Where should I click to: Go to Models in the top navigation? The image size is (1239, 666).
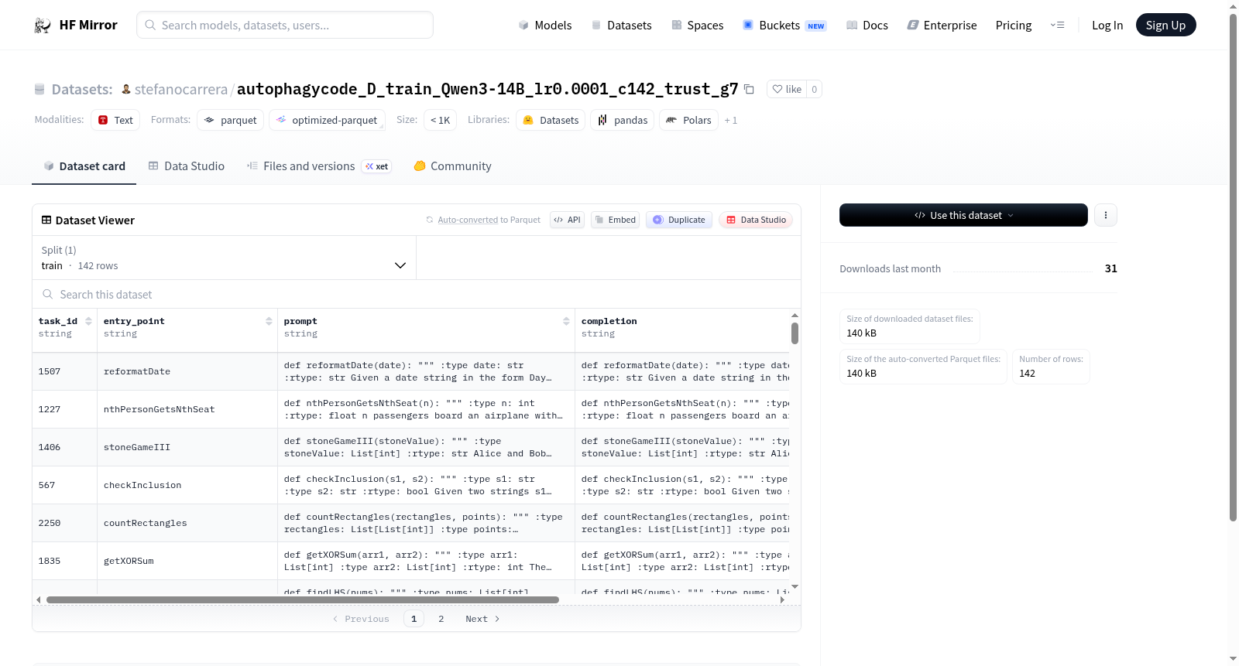[x=545, y=25]
